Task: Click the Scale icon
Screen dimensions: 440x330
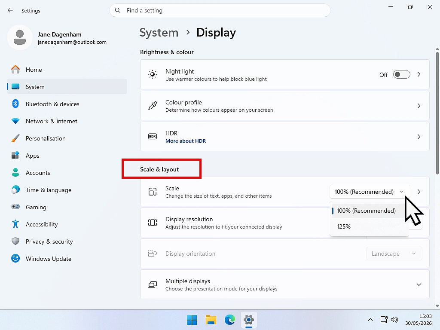Action: click(153, 192)
